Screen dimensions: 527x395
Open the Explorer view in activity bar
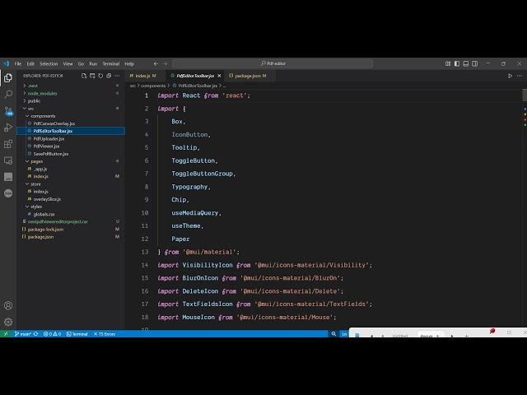pos(8,78)
